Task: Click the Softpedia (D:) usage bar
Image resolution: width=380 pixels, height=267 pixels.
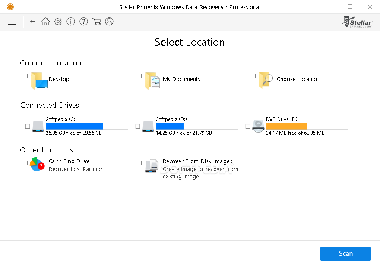Action: tap(197, 126)
